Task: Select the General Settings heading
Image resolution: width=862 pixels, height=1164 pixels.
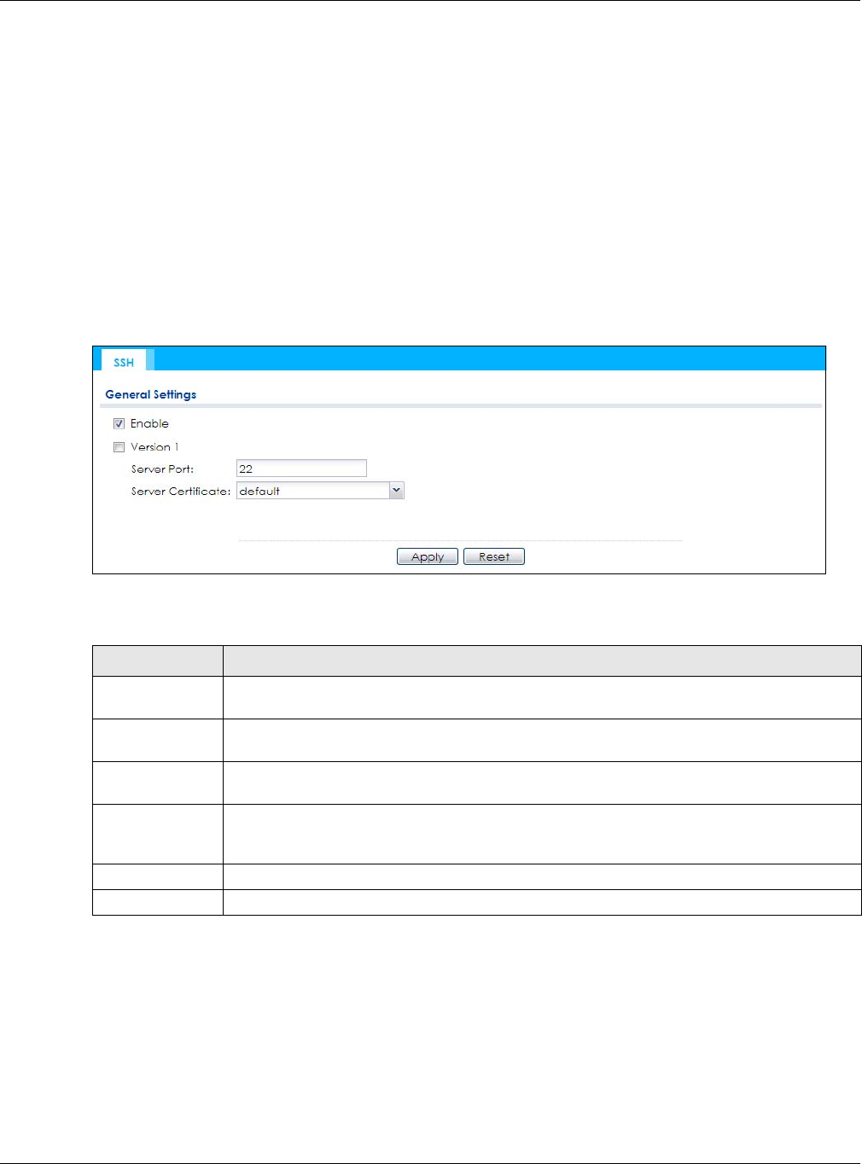Action: 151,394
